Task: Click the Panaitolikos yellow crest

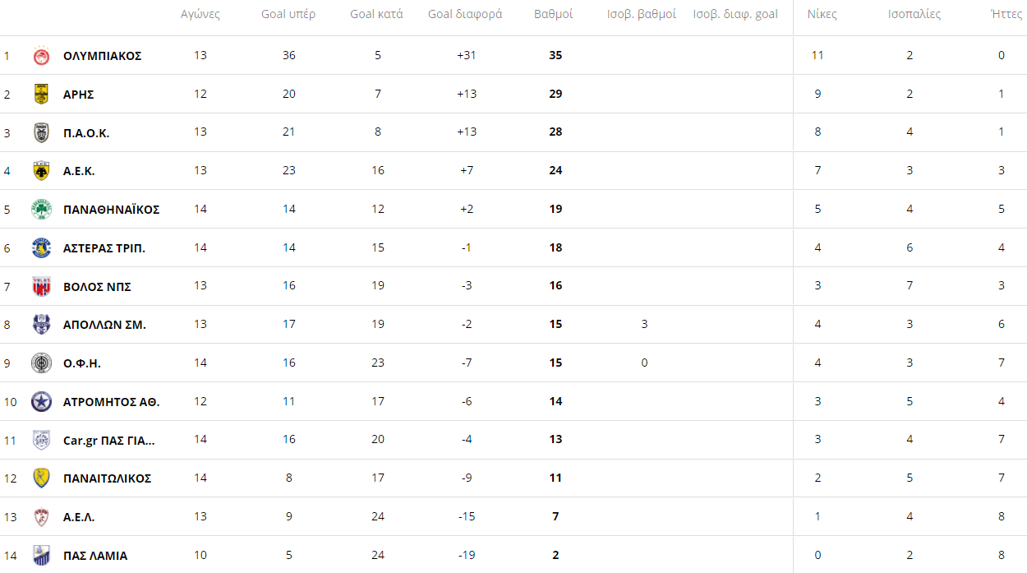Action: click(41, 478)
